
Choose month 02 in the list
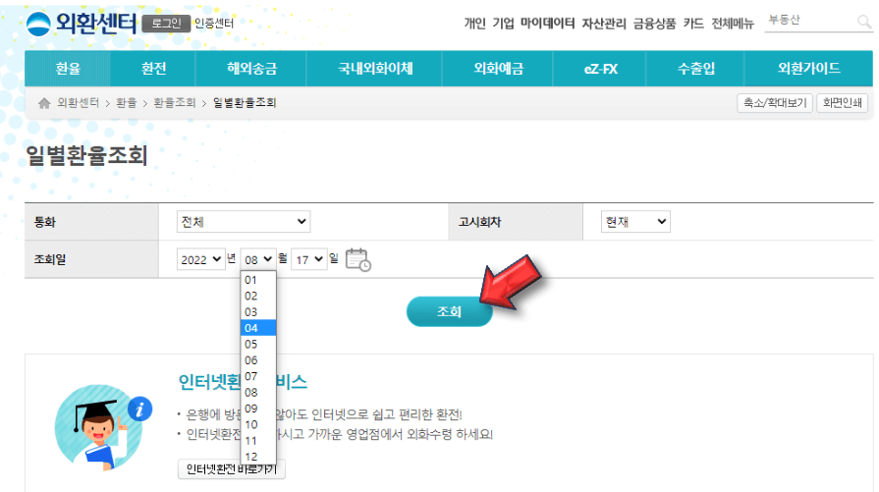[258, 296]
